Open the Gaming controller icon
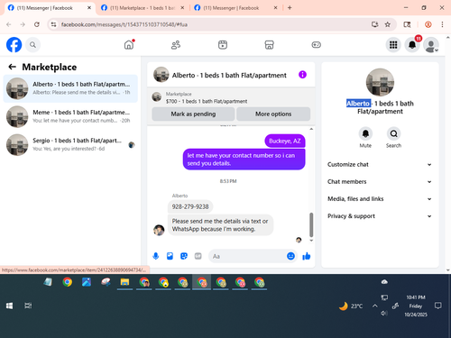 tap(316, 45)
